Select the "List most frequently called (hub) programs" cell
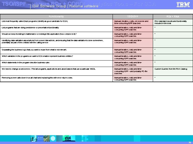The image size is (193, 144). coord(56,22)
